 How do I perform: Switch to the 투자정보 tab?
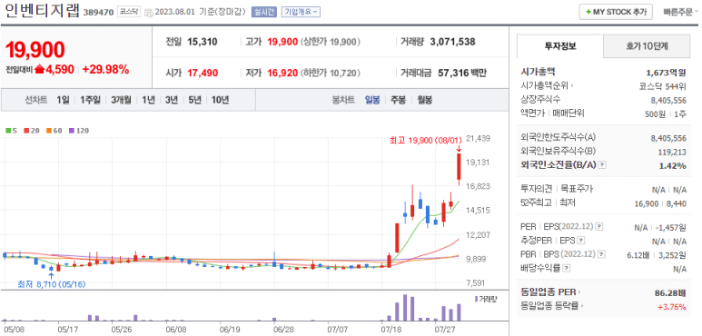pyautogui.click(x=560, y=45)
